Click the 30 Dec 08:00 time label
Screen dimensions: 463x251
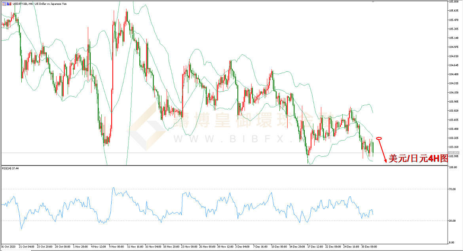pos(369,246)
